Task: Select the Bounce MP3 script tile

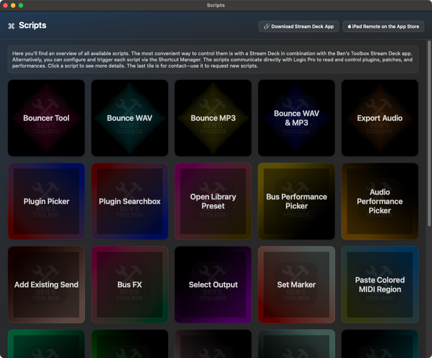Action: (x=213, y=118)
